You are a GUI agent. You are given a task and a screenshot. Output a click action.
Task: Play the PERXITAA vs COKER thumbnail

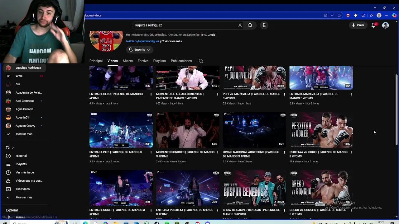[321, 130]
